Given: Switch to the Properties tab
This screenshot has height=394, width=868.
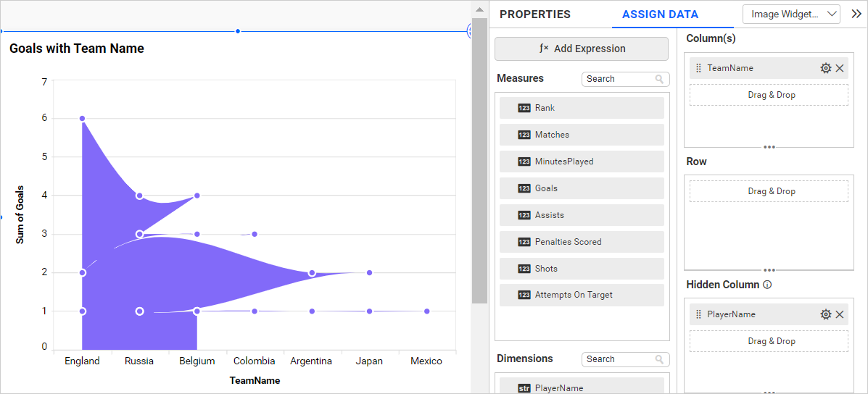Looking at the screenshot, I should click(x=534, y=14).
